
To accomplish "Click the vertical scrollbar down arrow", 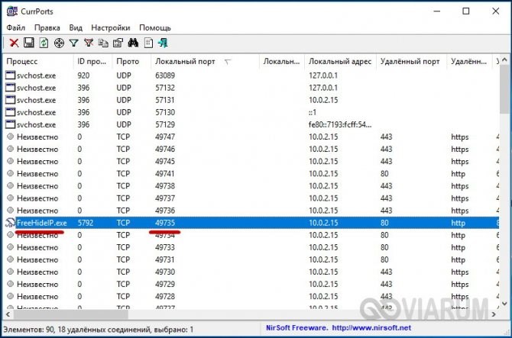I will click(504, 304).
